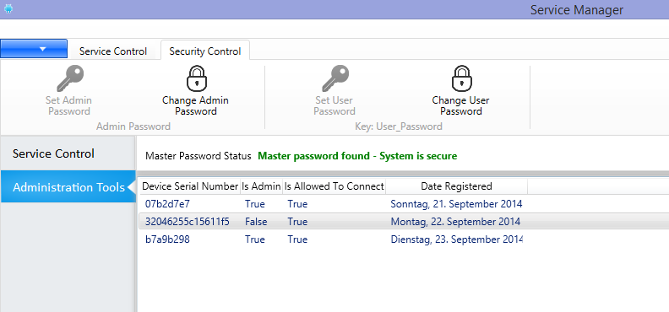Click Montag, 22. September 2014 date cell
The height and width of the screenshot is (312, 669).
tap(455, 222)
